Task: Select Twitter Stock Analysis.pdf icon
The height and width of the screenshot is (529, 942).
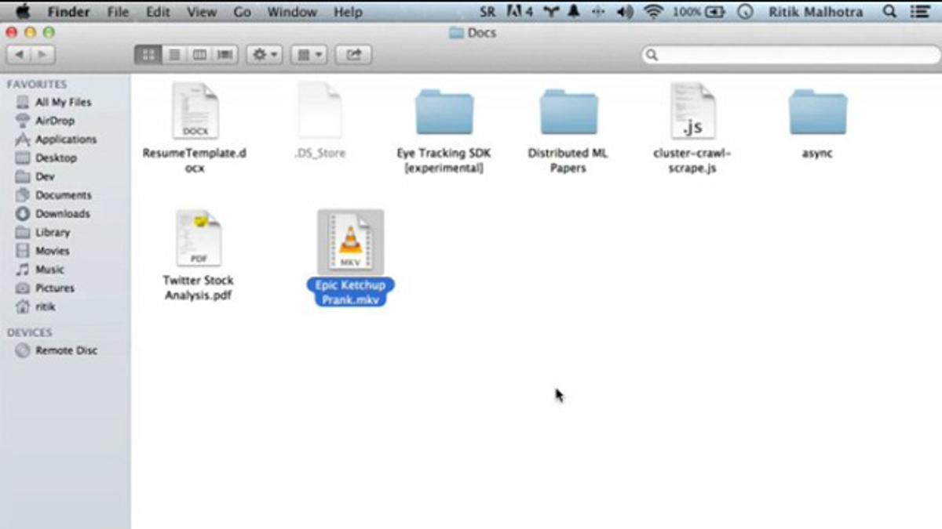Action: pos(199,238)
